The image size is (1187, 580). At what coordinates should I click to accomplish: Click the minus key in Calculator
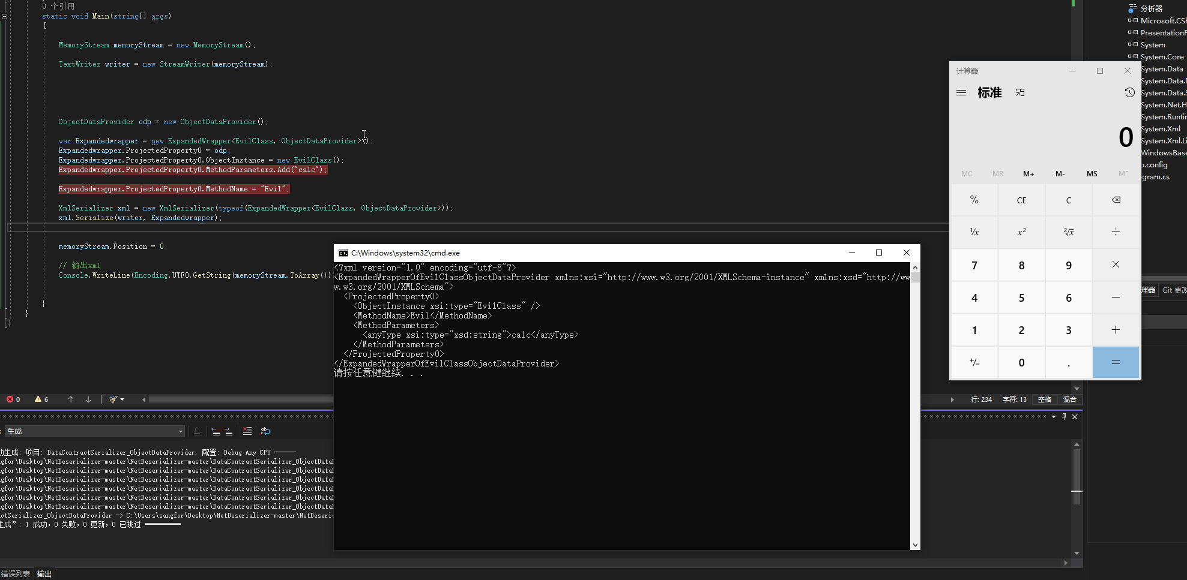(x=1116, y=297)
